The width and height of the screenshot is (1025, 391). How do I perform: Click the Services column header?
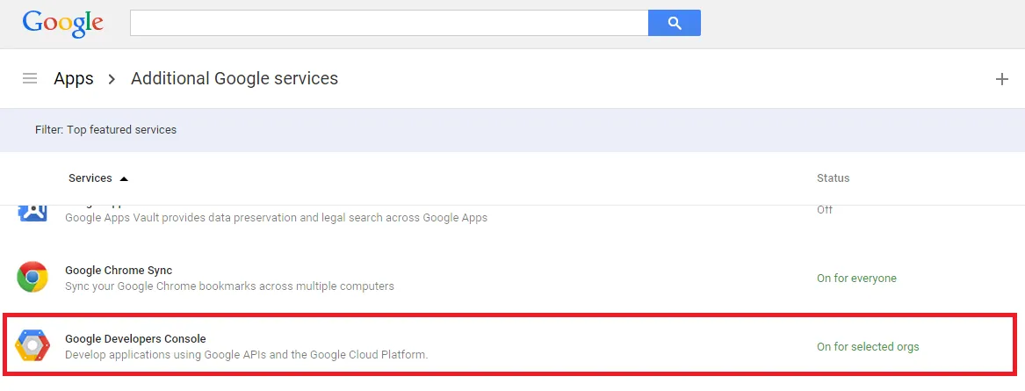90,177
